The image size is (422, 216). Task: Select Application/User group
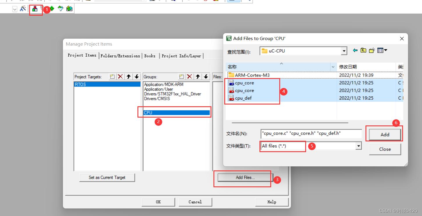click(x=158, y=89)
